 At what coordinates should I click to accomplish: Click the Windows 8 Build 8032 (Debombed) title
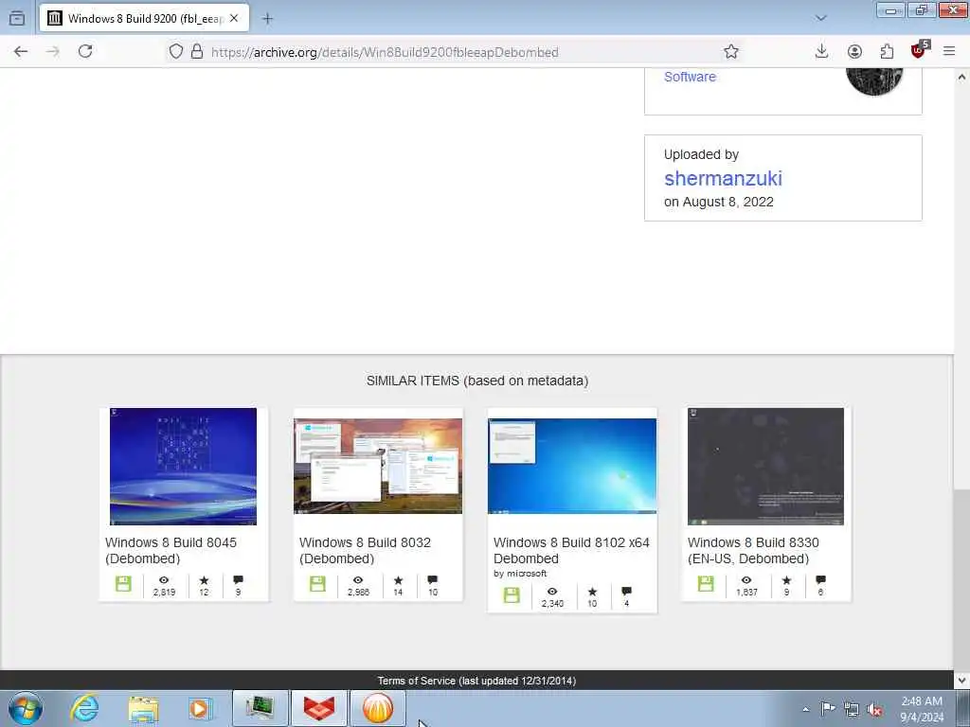tap(365, 550)
